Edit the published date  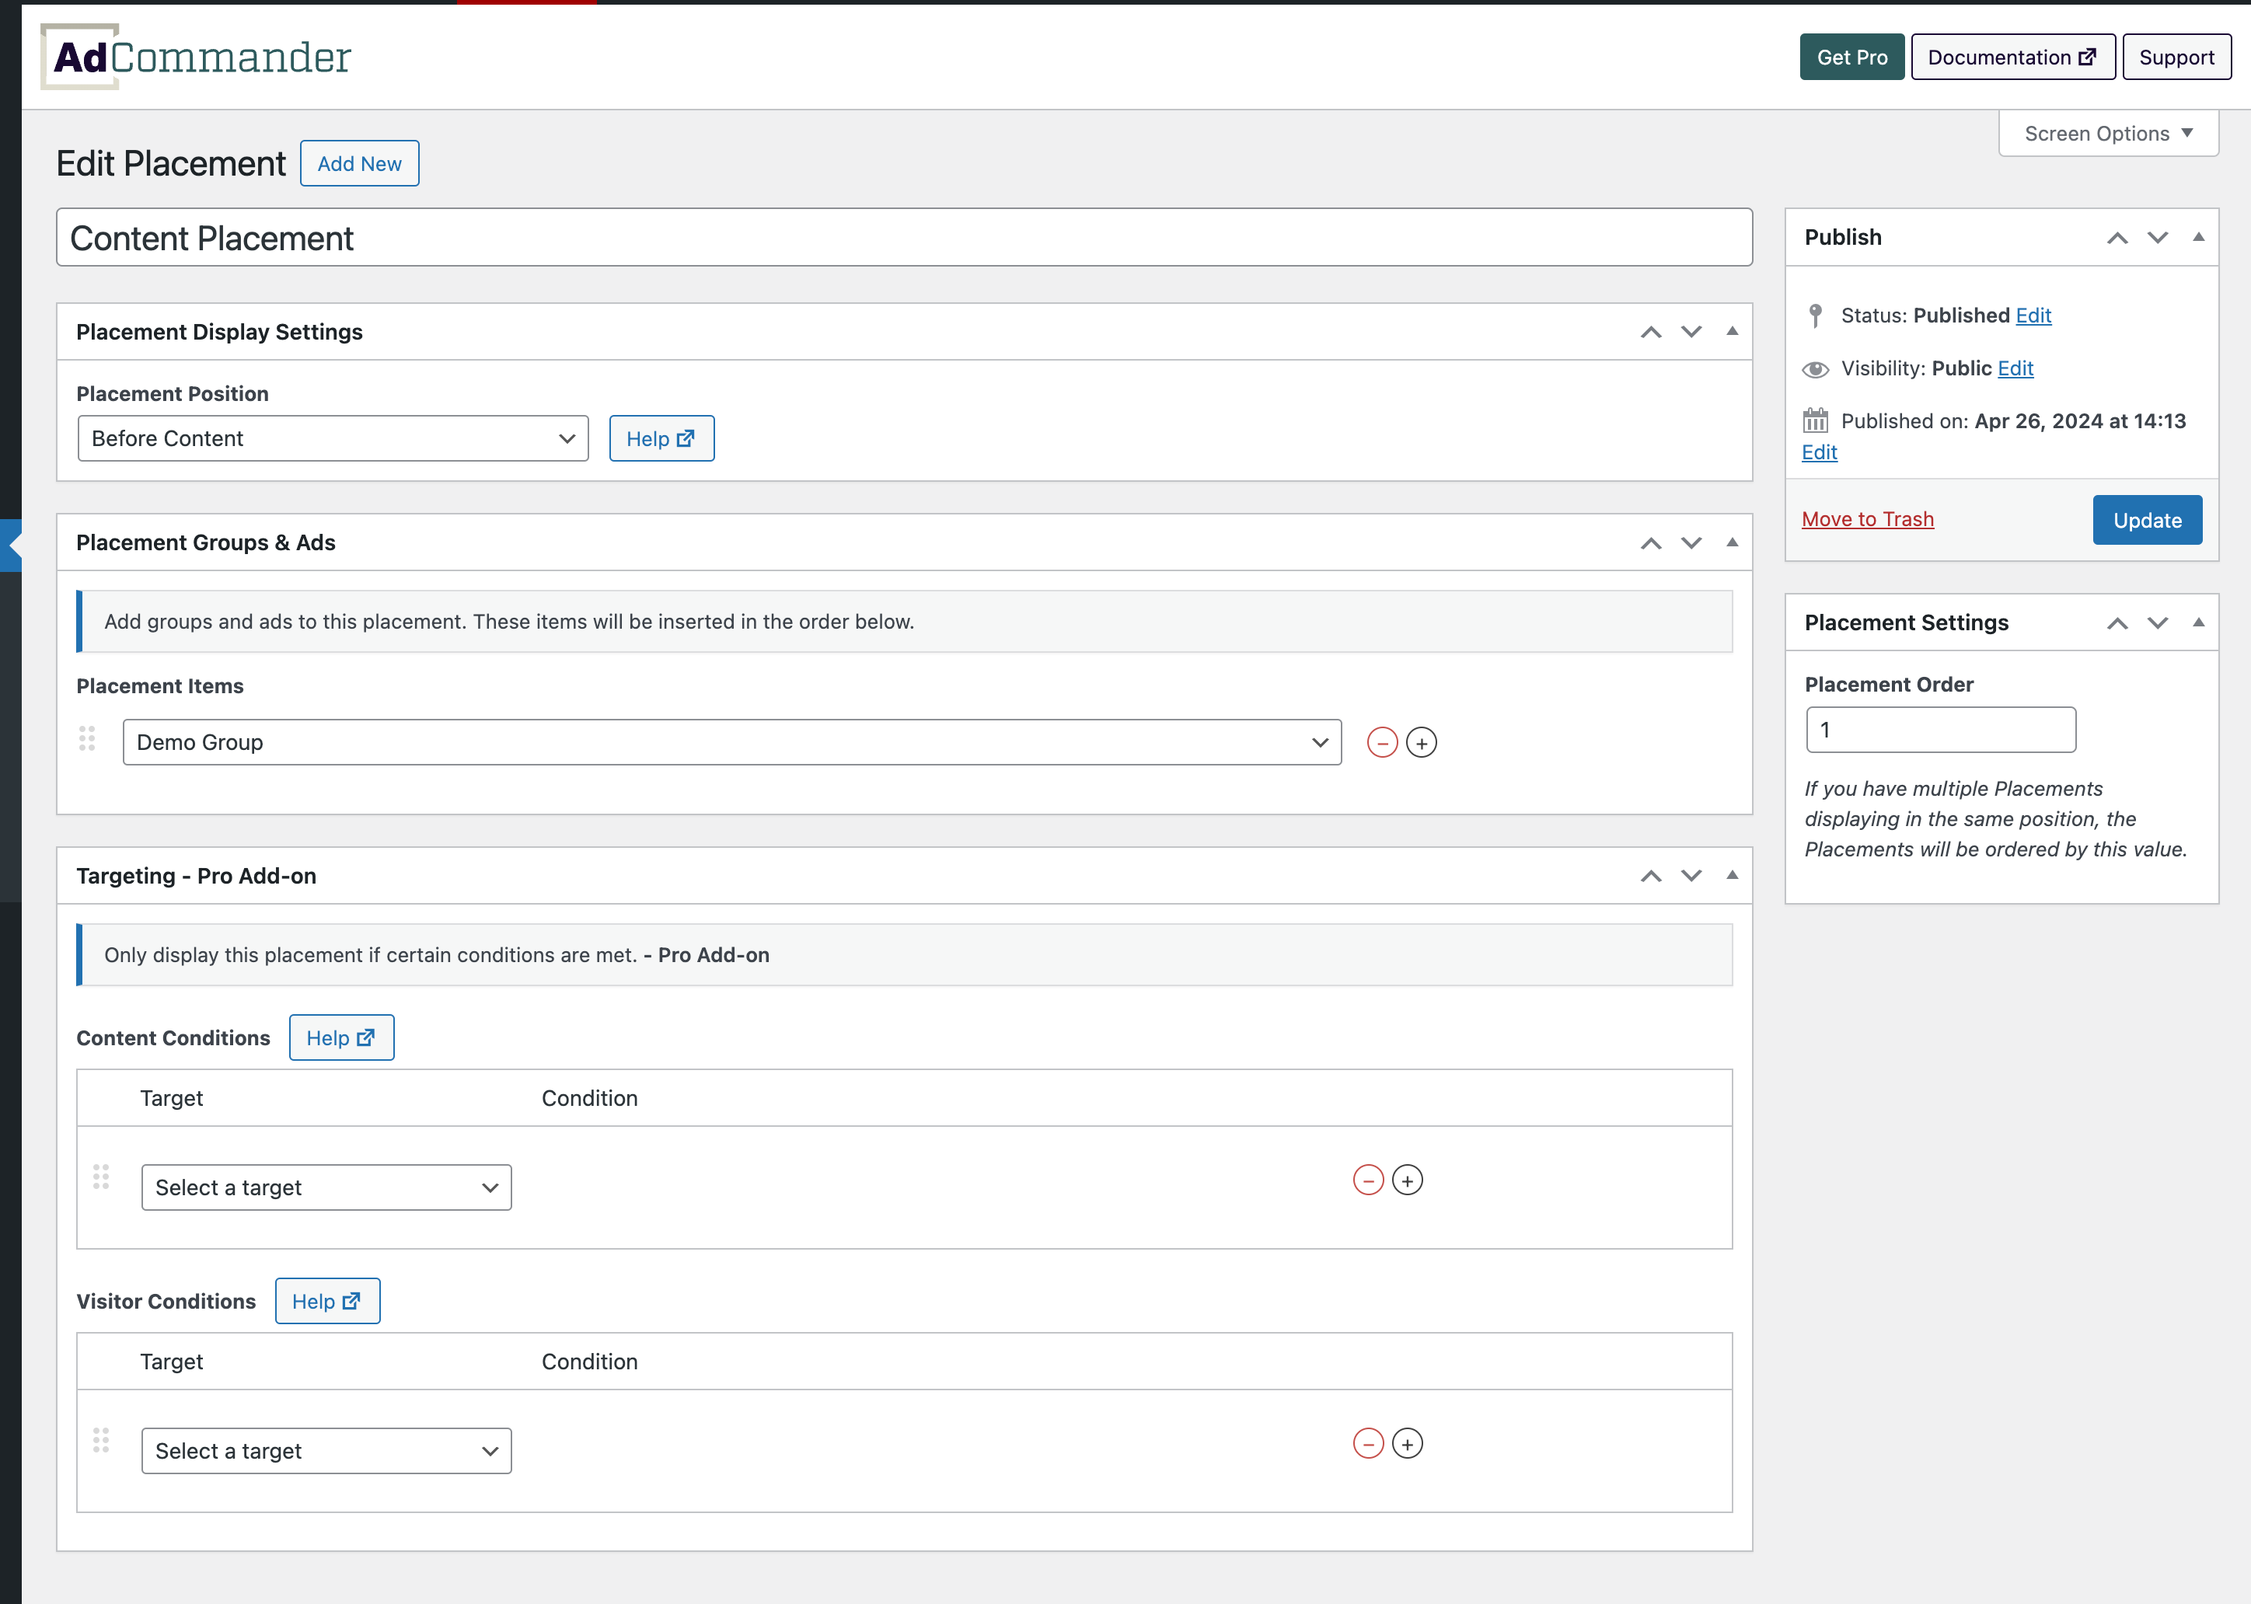point(1820,452)
